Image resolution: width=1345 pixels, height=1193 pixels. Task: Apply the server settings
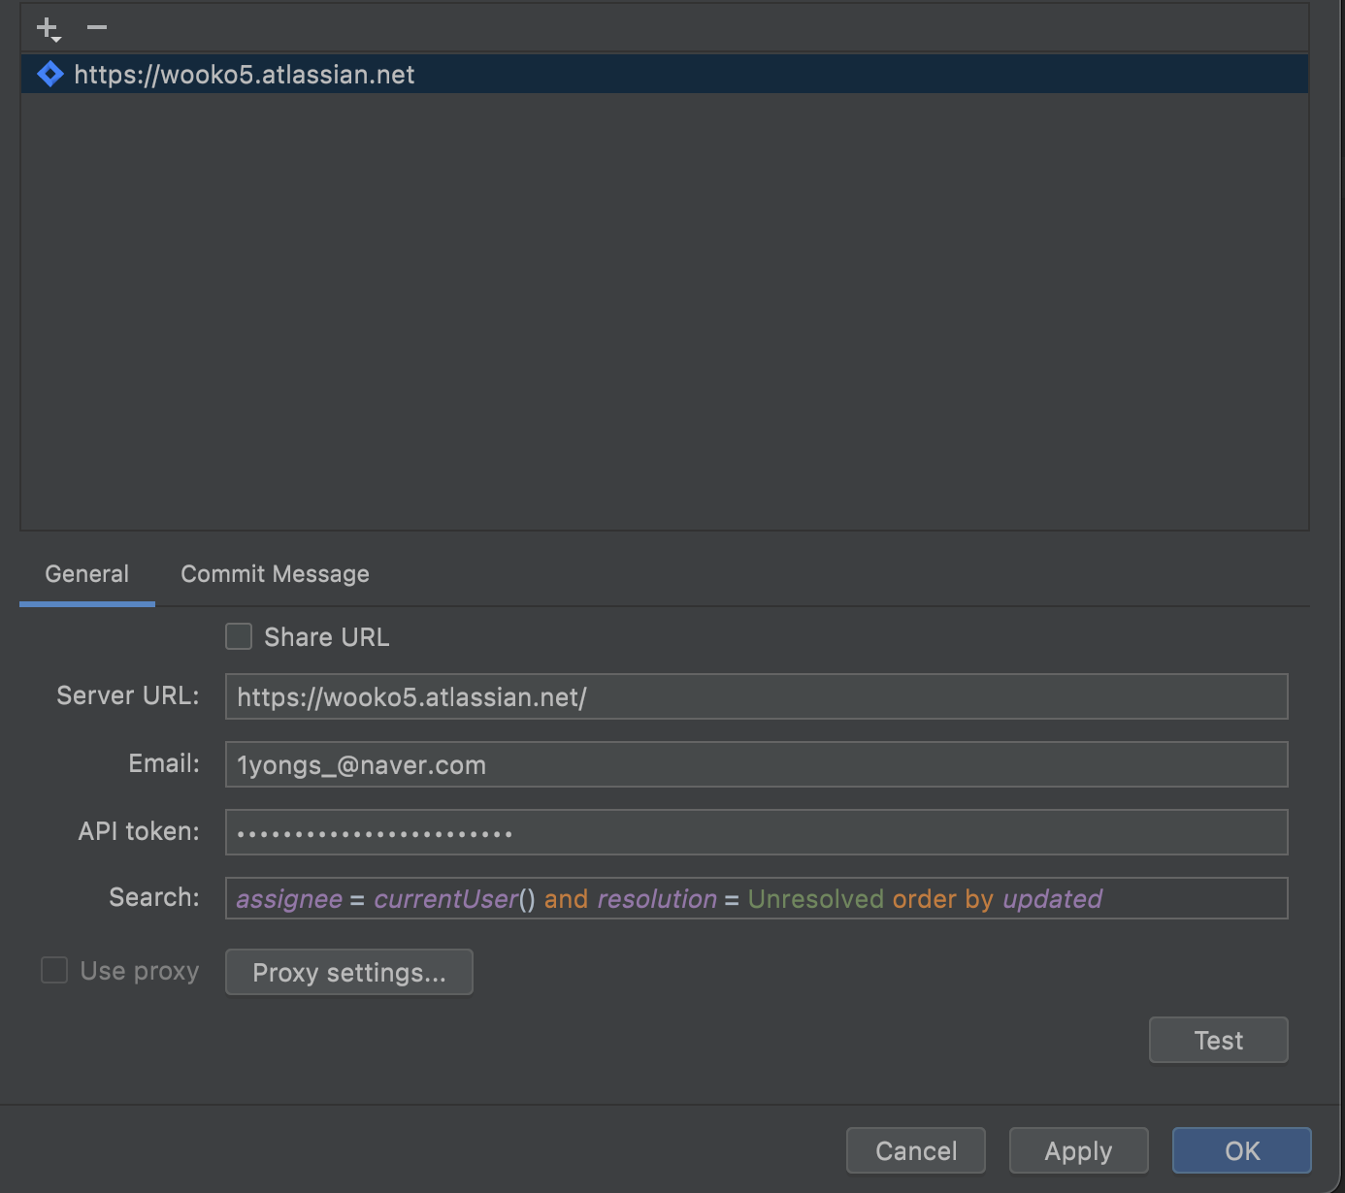pyautogui.click(x=1079, y=1150)
